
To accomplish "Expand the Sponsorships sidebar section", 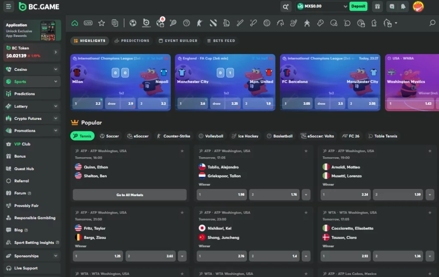I will click(x=56, y=256).
